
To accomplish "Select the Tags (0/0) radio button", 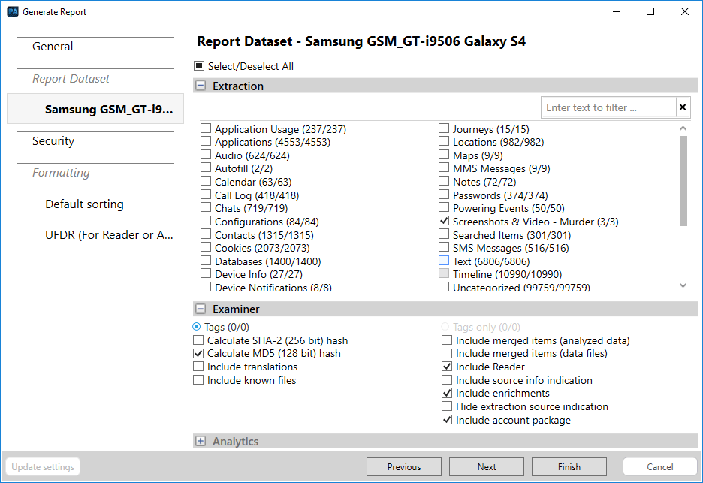I will pos(196,327).
